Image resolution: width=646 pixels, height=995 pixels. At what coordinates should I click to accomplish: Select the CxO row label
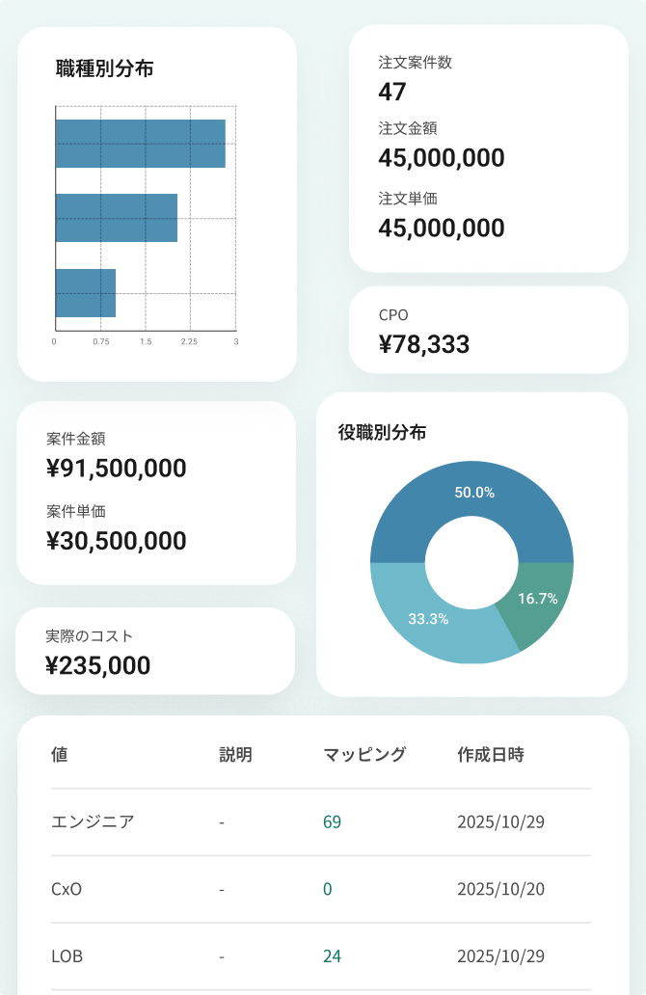(x=67, y=889)
